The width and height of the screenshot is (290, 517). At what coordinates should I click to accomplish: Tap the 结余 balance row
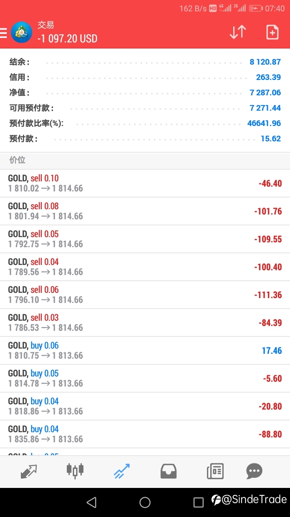point(145,62)
